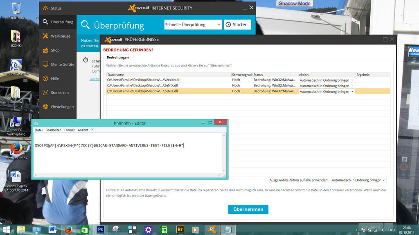
Task: Open Einstellungen in the Avast sidebar
Action: 58,106
